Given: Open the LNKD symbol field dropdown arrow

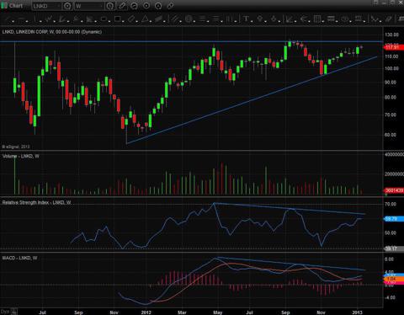Looking at the screenshot, I should point(59,6).
